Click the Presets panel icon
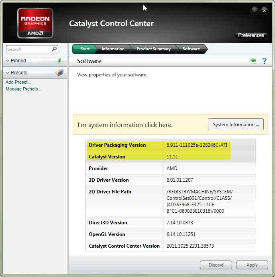The image size is (275, 277). 60,73
